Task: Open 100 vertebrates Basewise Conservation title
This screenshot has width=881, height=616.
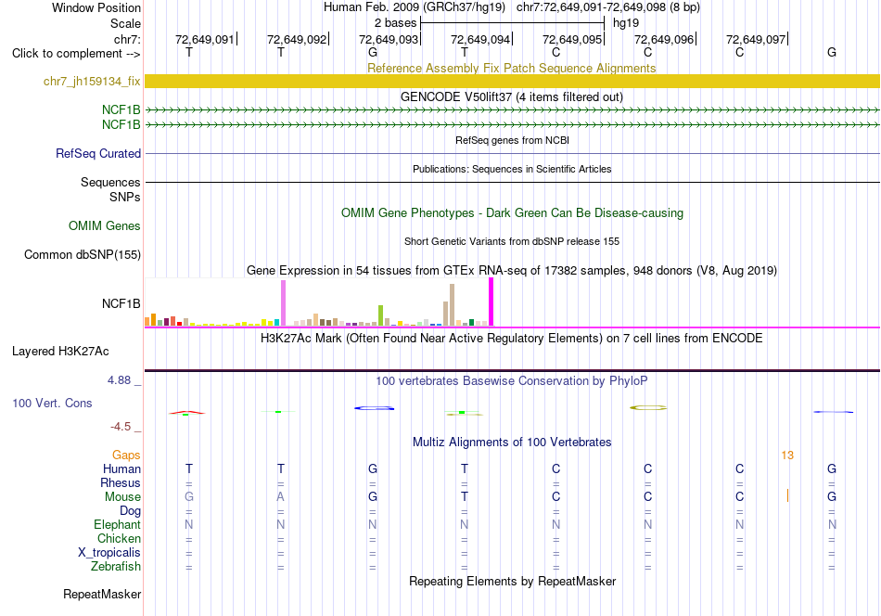Action: (512, 381)
